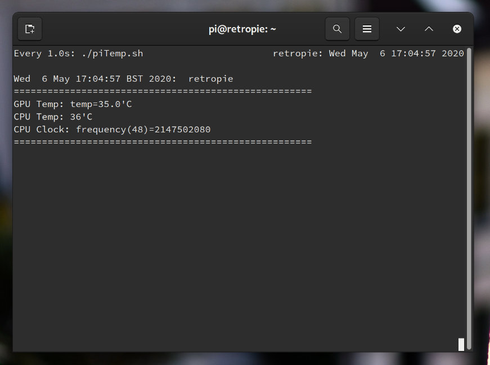
Task: Click the GPU Temp label
Action: tap(39, 104)
